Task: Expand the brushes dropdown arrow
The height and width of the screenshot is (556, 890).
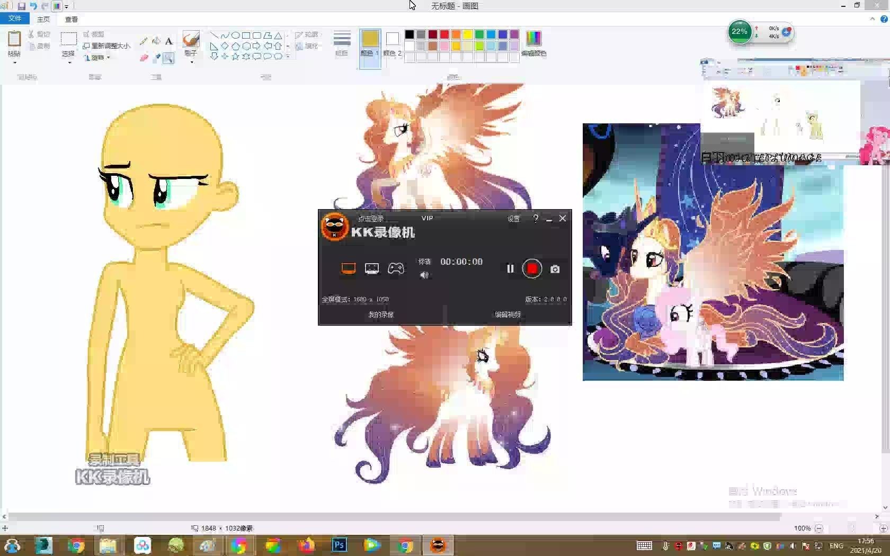Action: (191, 62)
